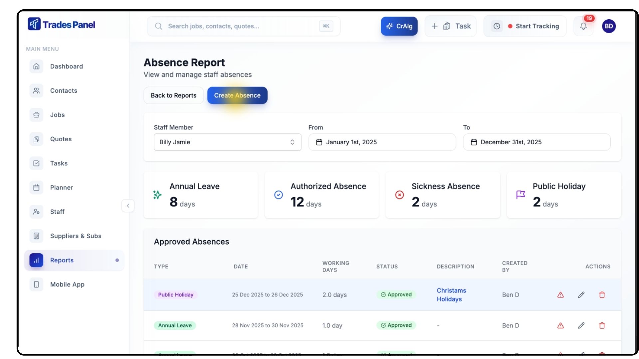
Task: Open the Planner menu item
Action: (62, 187)
